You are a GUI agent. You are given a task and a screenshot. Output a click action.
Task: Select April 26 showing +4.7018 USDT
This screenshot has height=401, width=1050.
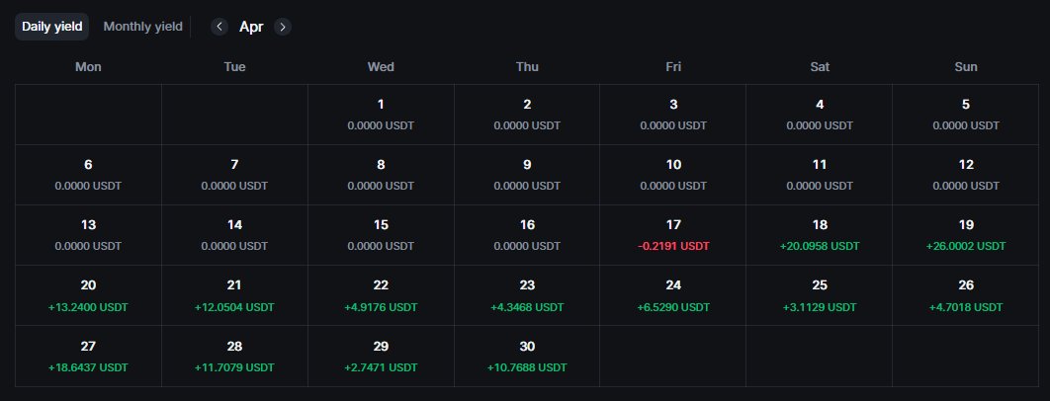[x=966, y=296]
